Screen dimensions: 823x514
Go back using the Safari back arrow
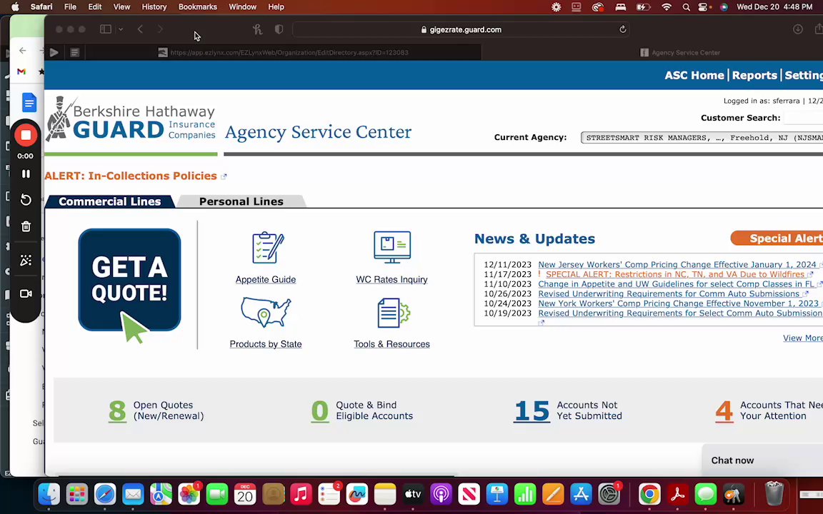pos(140,29)
